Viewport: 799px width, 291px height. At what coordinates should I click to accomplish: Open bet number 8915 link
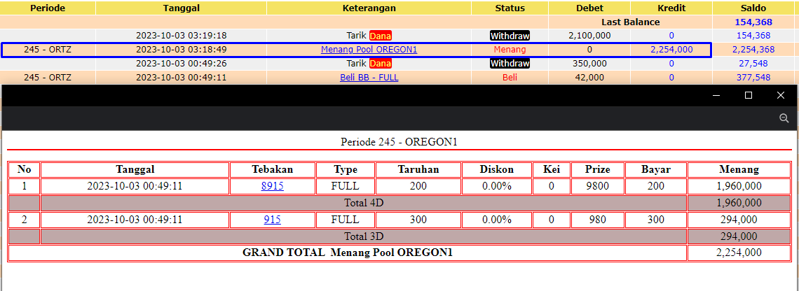point(272,185)
